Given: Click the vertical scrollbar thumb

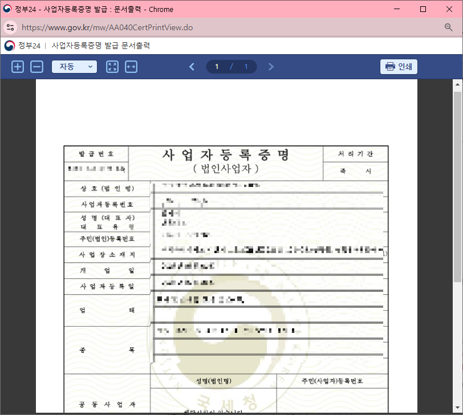Looking at the screenshot, I should click(457, 187).
